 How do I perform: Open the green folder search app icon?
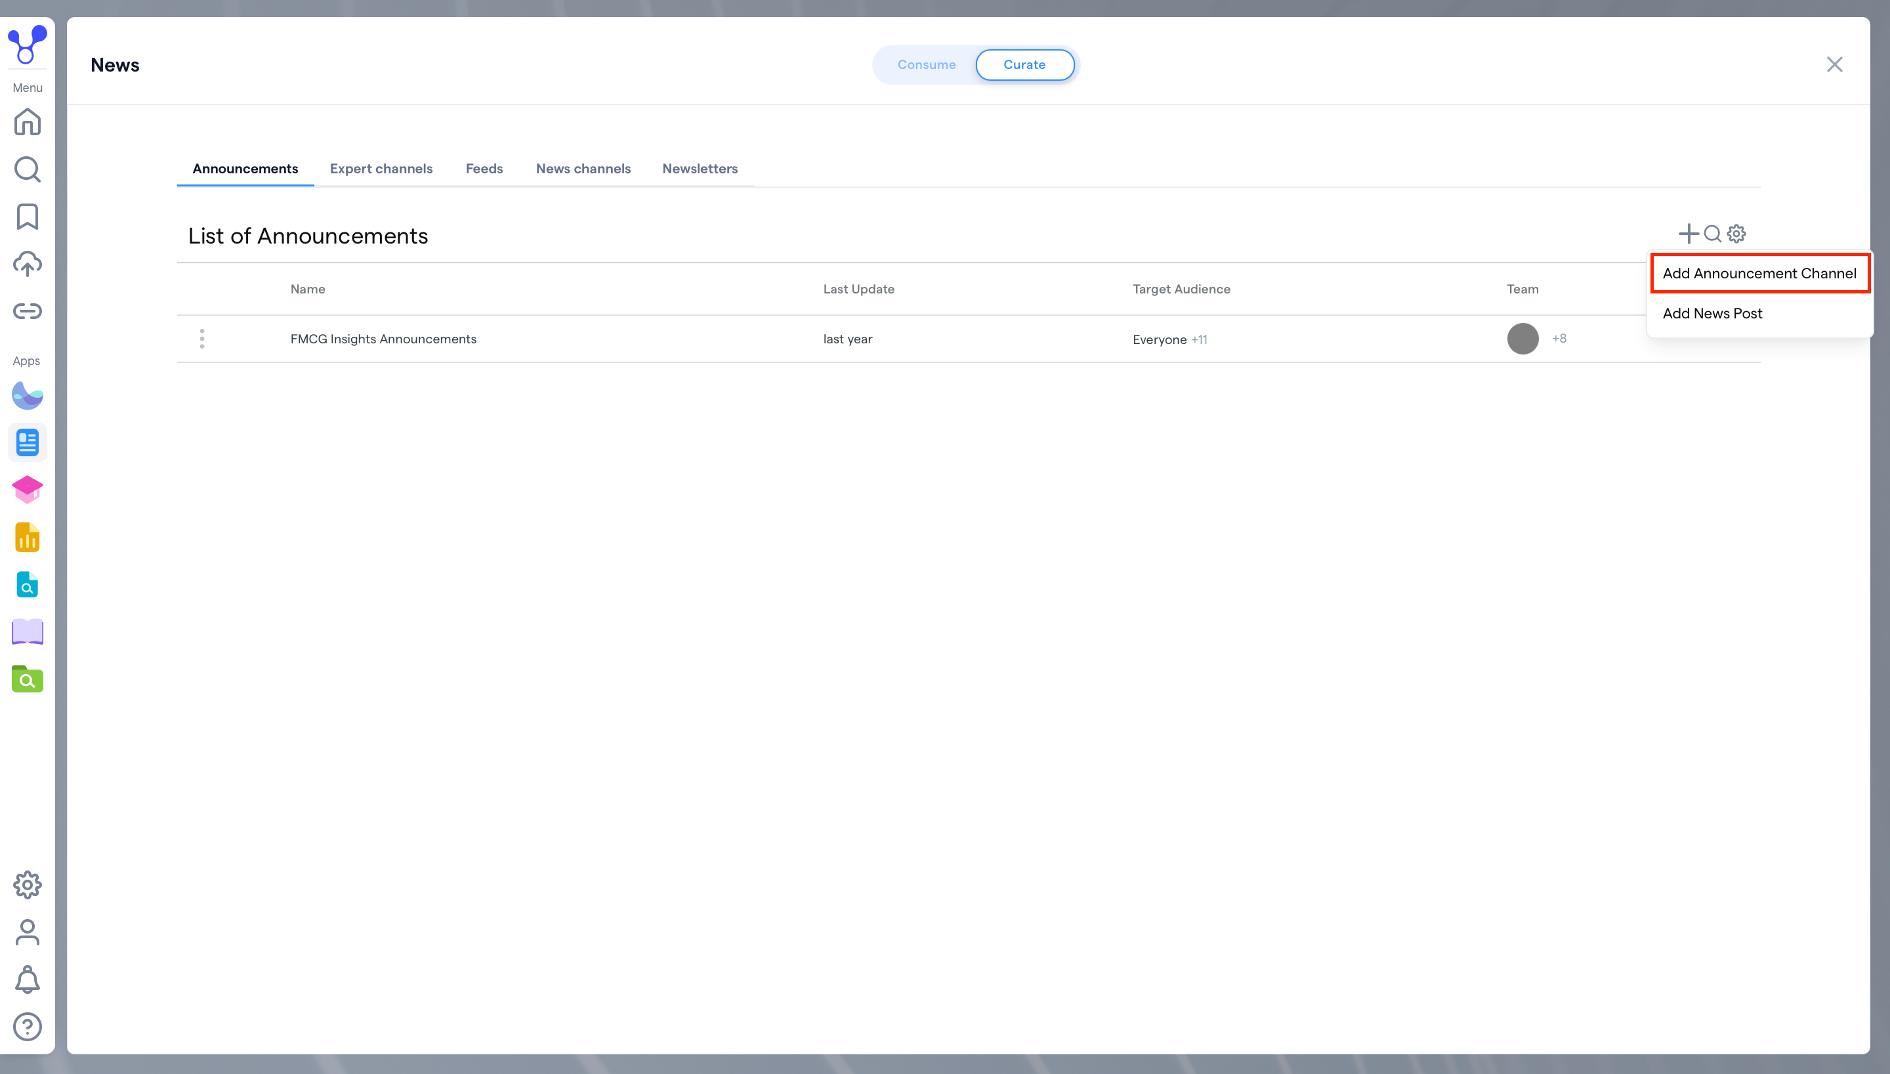[x=28, y=679]
